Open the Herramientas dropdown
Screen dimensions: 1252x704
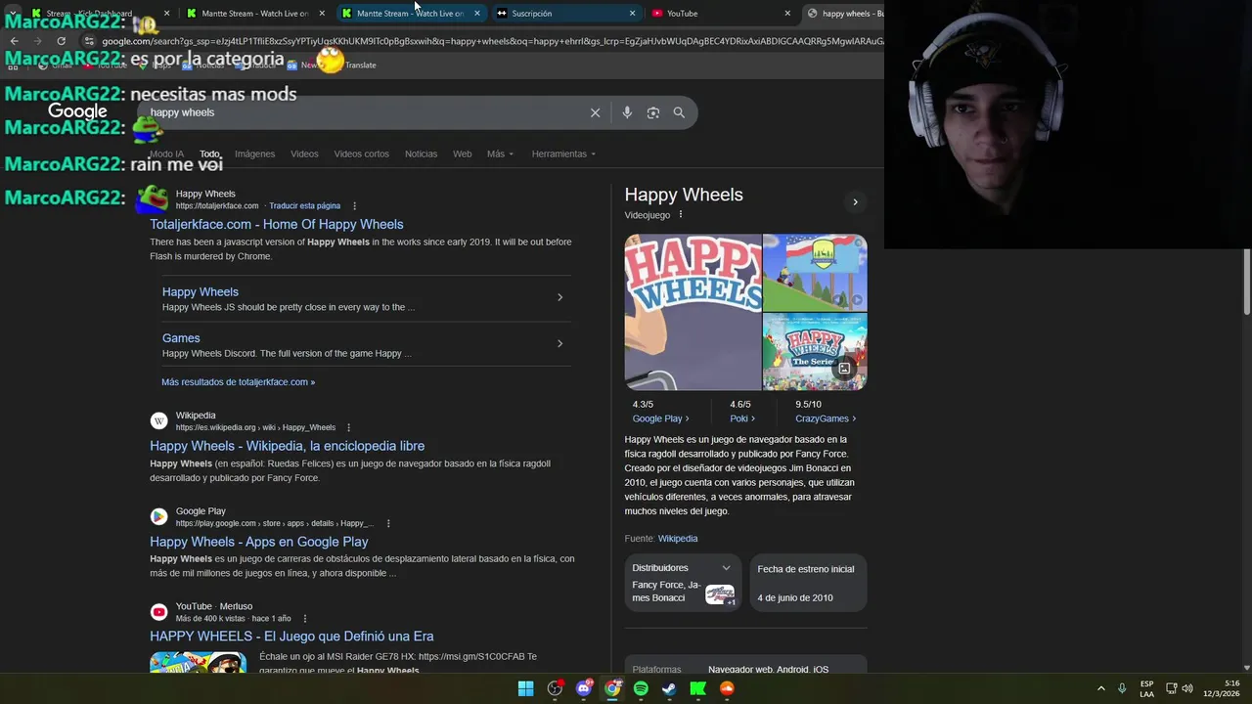(563, 154)
